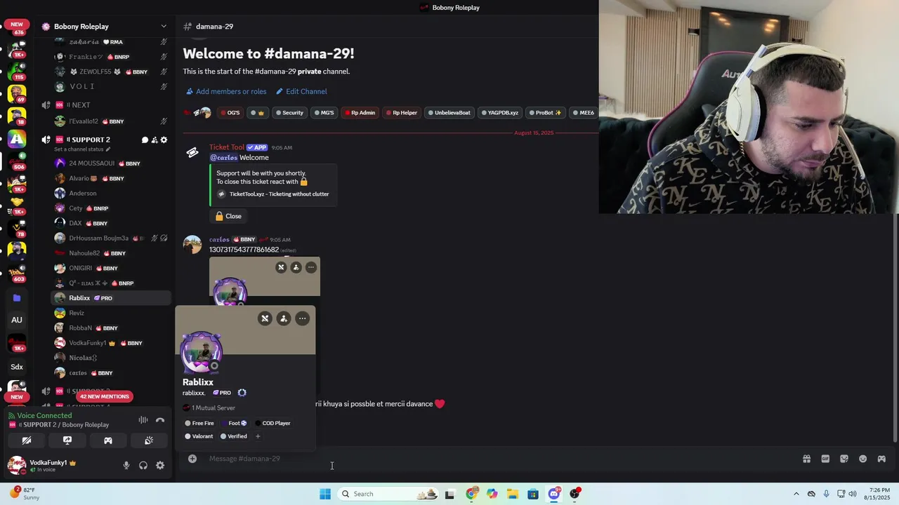Click the Rp Admin role tag

(x=360, y=112)
